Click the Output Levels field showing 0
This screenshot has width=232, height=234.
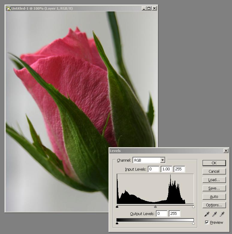click(x=162, y=214)
